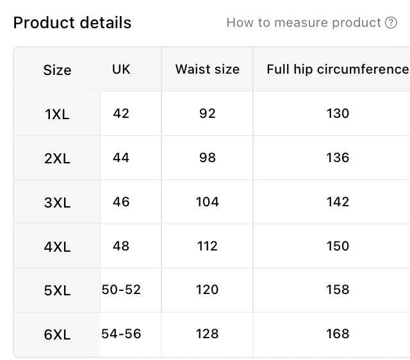The width and height of the screenshot is (410, 360).
Task: Click the Size column header
Action: (57, 70)
